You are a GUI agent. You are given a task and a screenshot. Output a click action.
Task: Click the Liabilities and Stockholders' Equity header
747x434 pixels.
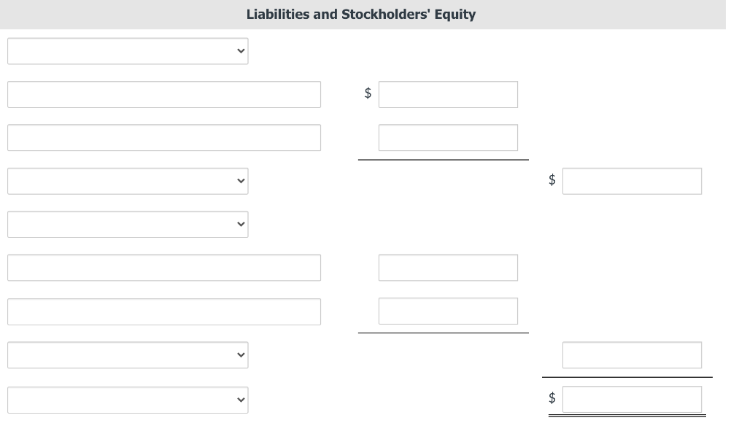point(361,14)
